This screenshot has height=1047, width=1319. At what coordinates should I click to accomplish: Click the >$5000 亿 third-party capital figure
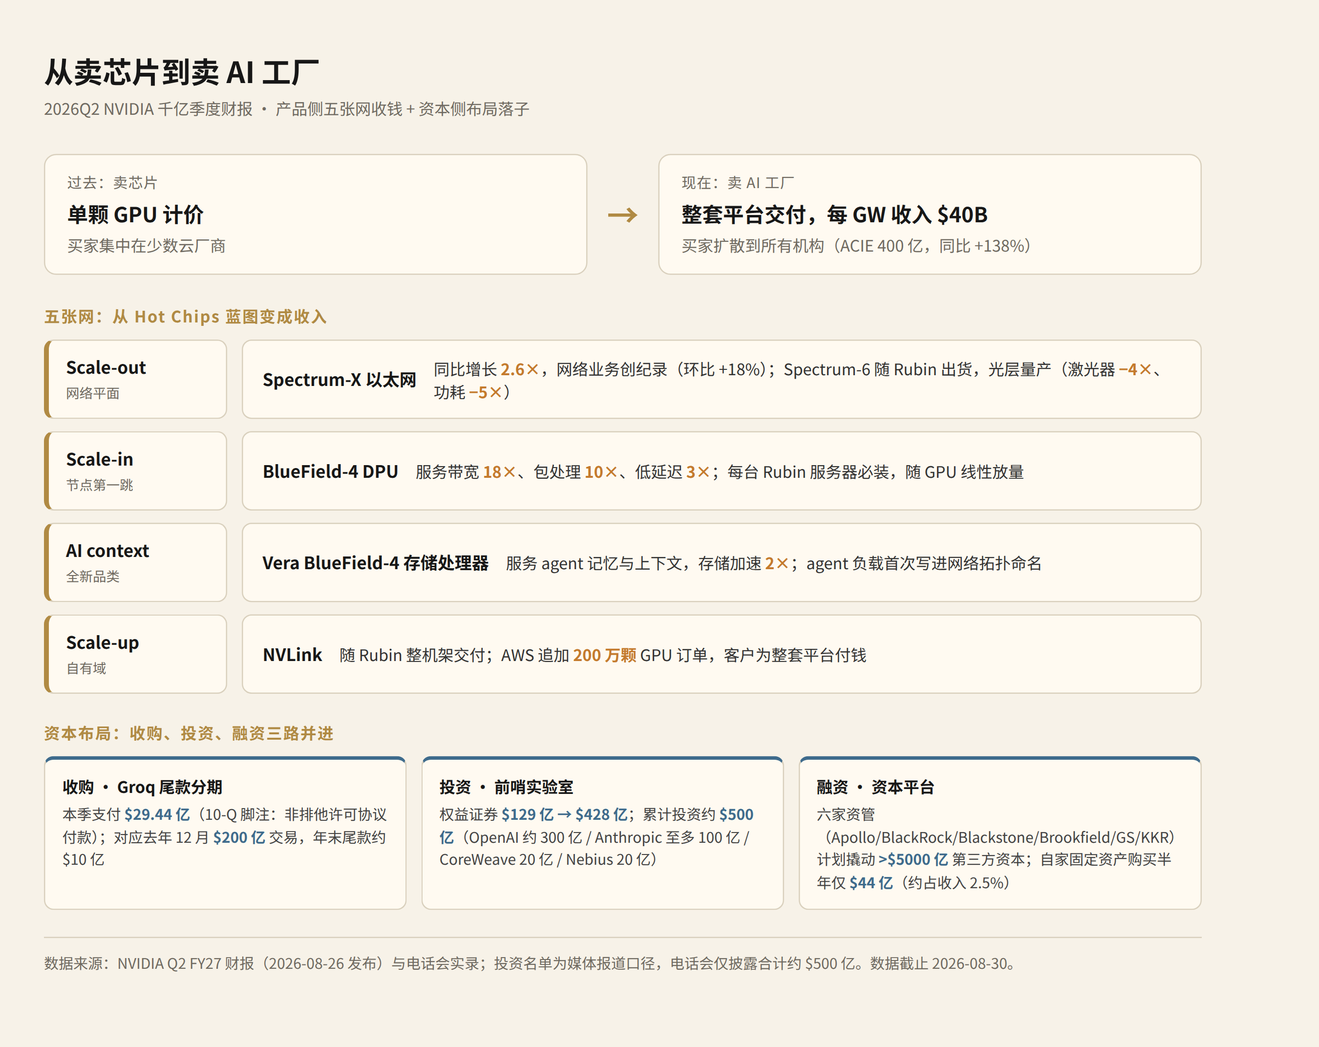[x=914, y=860]
